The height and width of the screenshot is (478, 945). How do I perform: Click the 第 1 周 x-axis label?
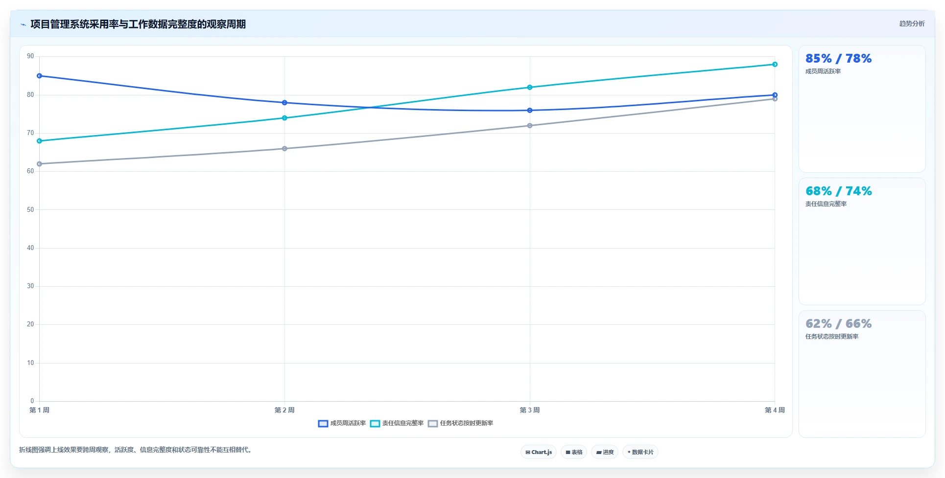pyautogui.click(x=40, y=410)
